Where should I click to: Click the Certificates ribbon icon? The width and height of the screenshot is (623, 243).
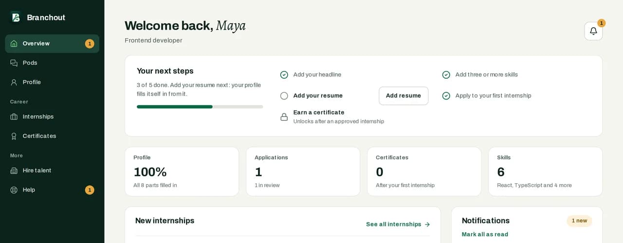[14, 136]
